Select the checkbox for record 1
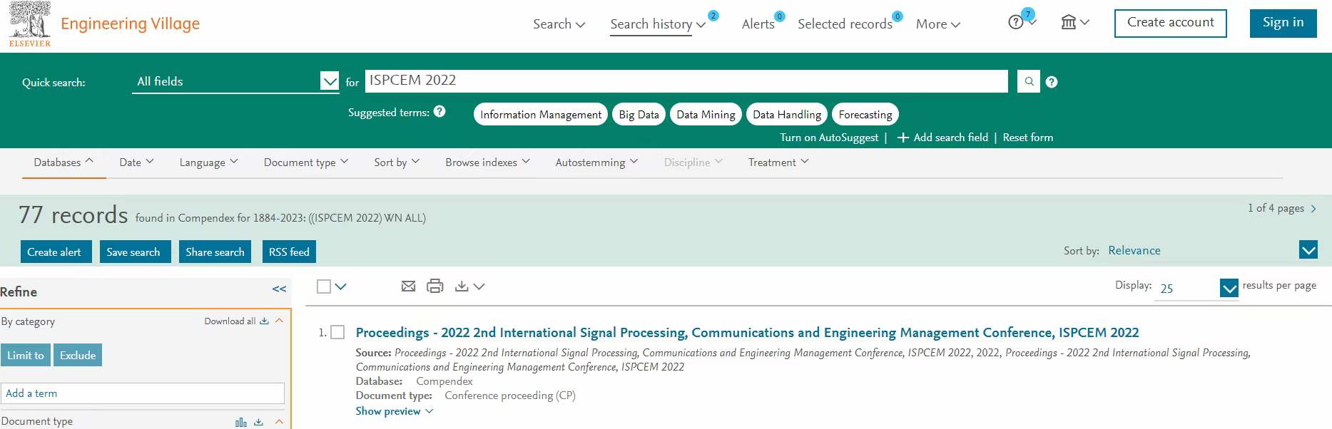Screen dimensions: 1332x429 [x=337, y=332]
